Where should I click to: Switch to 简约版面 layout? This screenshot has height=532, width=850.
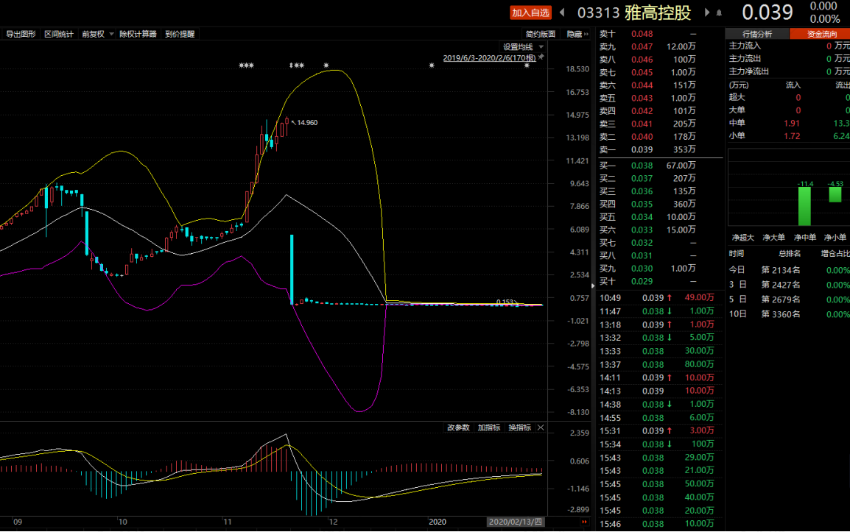pyautogui.click(x=540, y=34)
